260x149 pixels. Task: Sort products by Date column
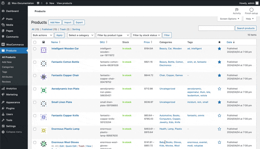(x=231, y=42)
